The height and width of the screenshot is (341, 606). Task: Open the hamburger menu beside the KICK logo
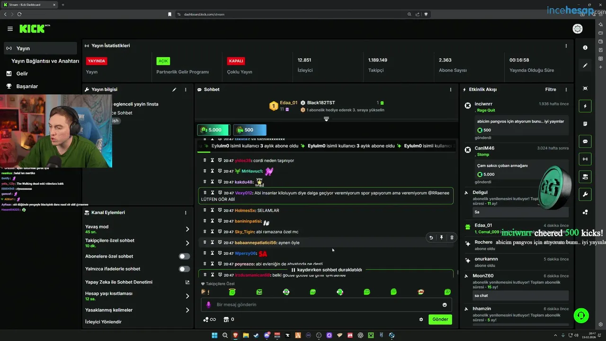click(x=10, y=29)
